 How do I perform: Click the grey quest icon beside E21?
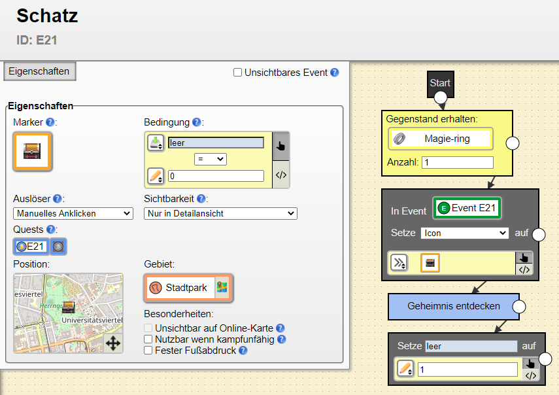(x=58, y=247)
